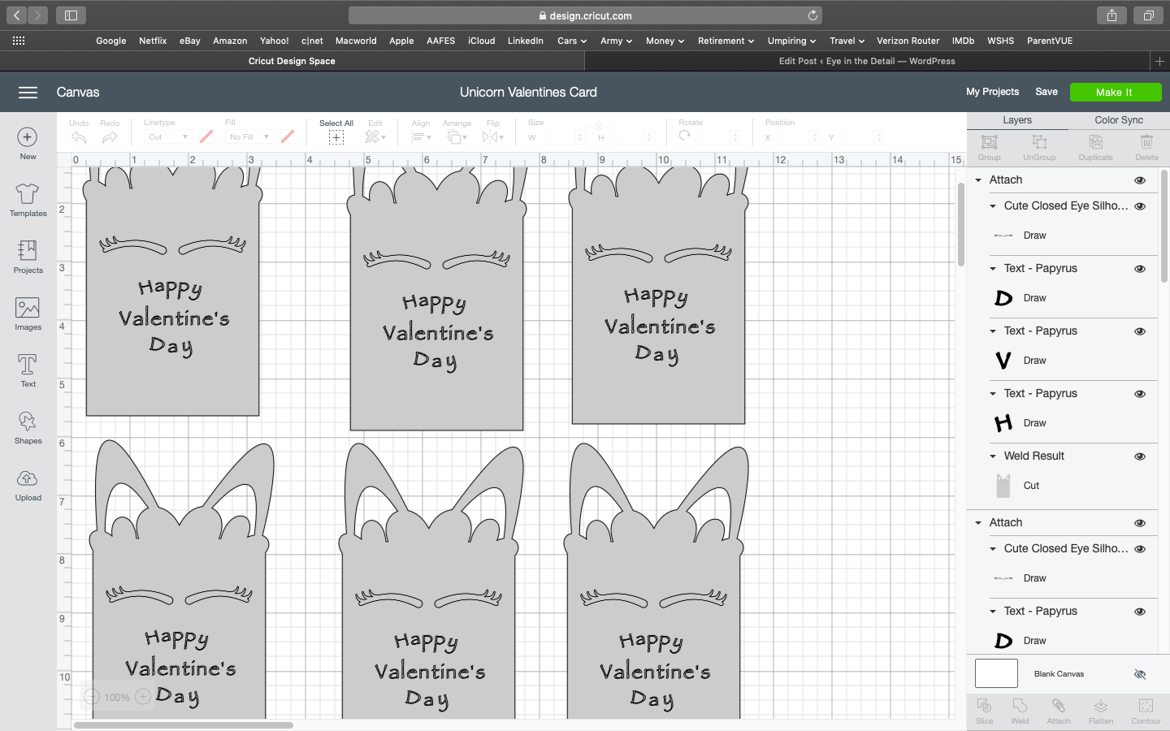This screenshot has height=731, width=1170.
Task: Open the Images library
Action: coord(28,314)
